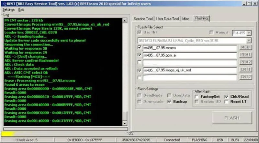259x143 pixels.
Task: Switch to the Misc tab
Action: tap(186, 19)
